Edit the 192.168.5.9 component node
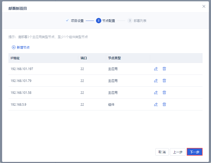This screenshot has height=163, width=211. pos(156,104)
